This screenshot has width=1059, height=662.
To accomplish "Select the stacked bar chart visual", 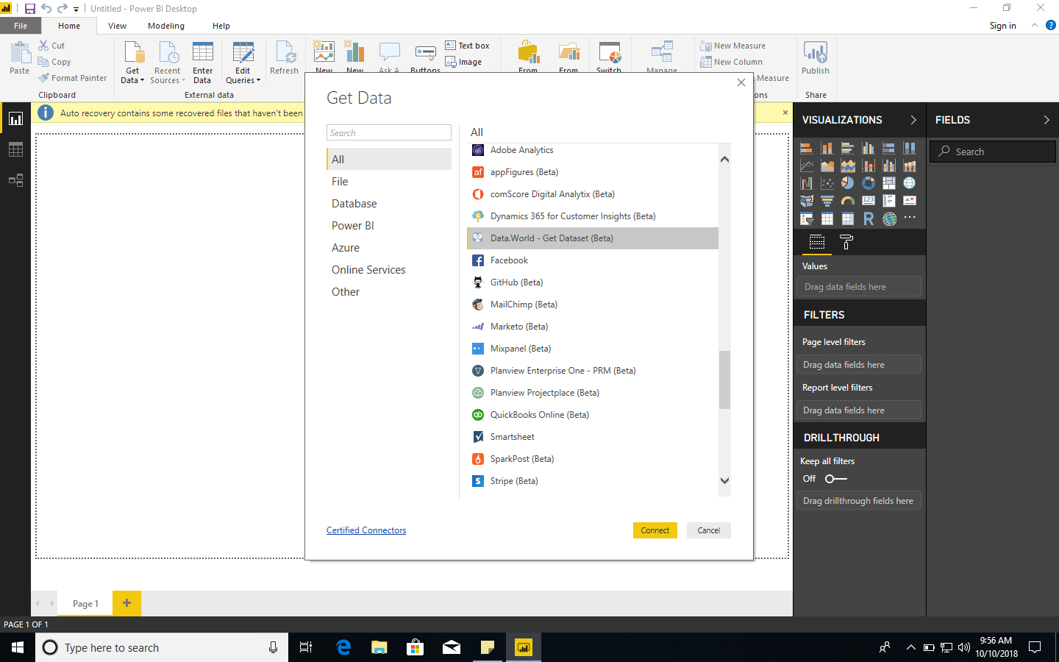I will pyautogui.click(x=806, y=148).
